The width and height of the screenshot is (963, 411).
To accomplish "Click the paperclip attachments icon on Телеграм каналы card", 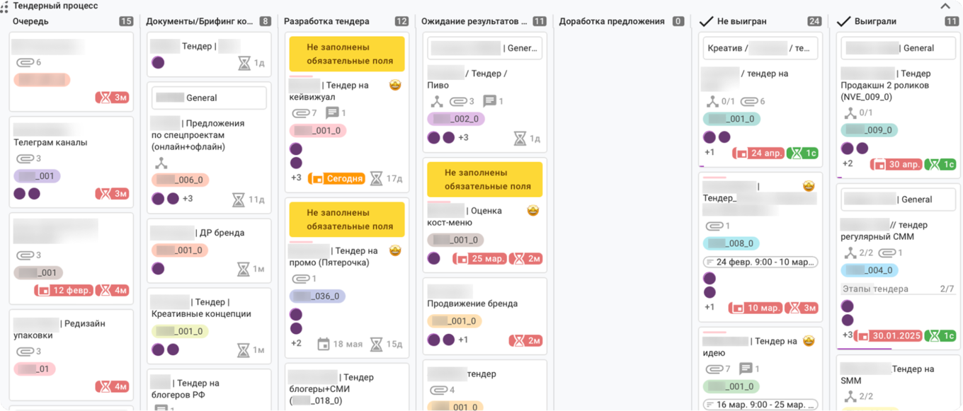I will point(25,159).
